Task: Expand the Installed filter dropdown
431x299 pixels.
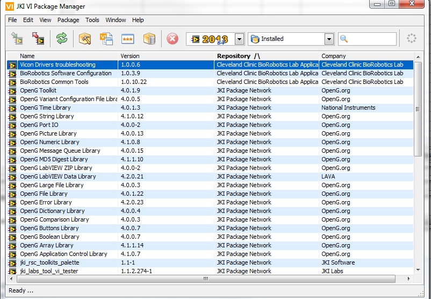Action: click(329, 39)
